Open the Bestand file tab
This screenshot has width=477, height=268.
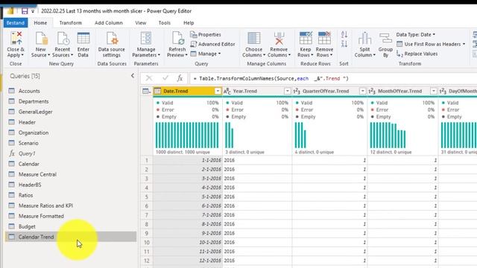16,23
